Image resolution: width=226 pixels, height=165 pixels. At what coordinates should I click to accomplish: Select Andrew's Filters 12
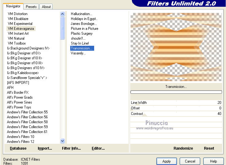(21, 141)
